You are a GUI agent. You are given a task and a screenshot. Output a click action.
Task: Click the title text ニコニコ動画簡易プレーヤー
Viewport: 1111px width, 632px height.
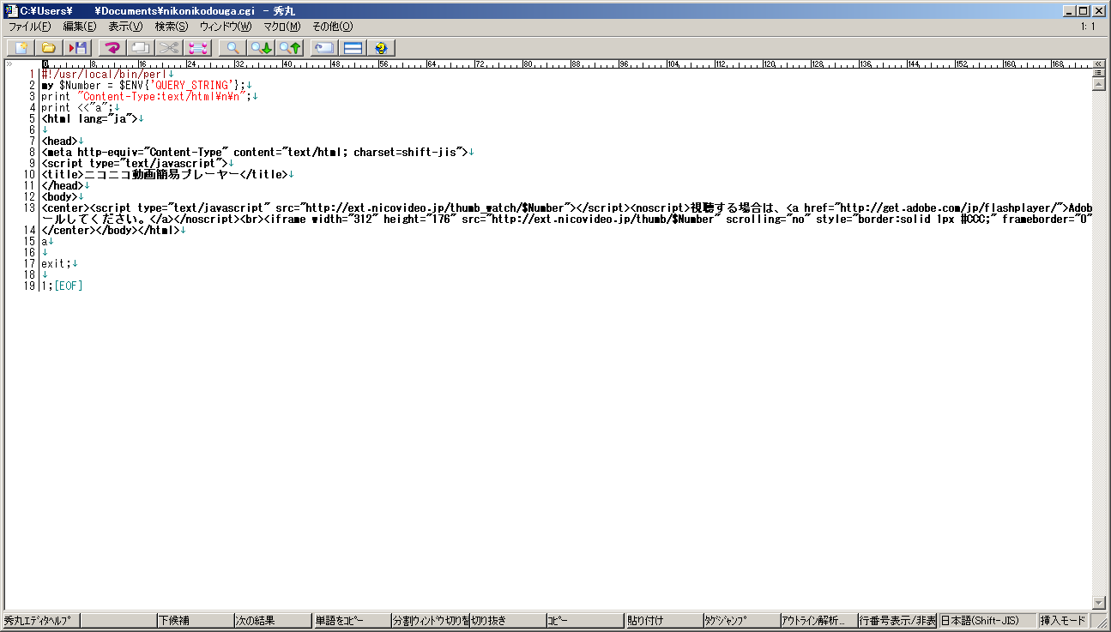click(x=161, y=175)
